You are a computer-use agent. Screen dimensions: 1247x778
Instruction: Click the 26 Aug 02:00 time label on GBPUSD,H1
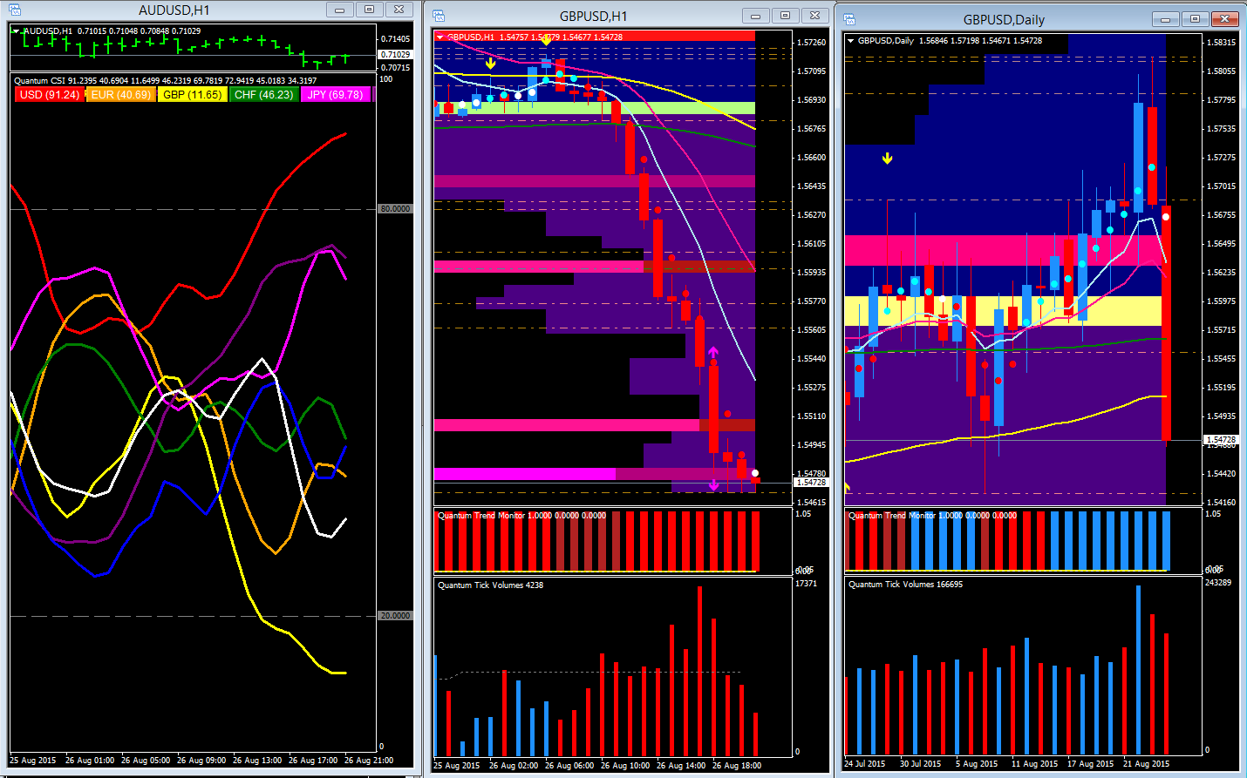pyautogui.click(x=514, y=766)
